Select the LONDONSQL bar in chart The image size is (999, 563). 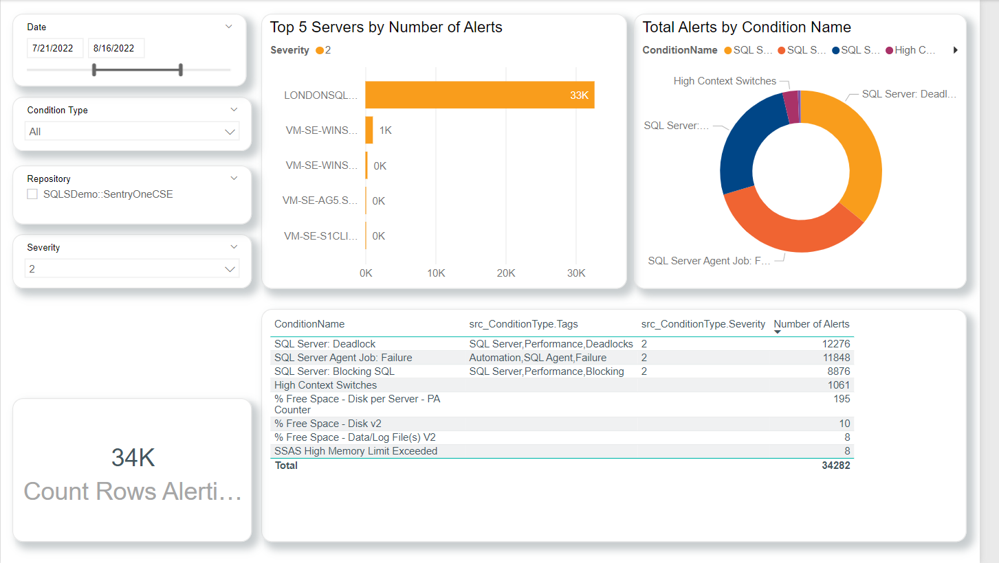[479, 95]
